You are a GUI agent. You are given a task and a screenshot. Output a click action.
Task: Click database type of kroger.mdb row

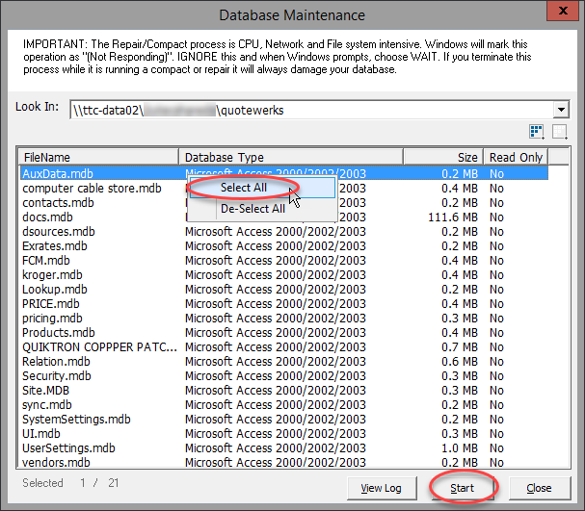point(276,275)
